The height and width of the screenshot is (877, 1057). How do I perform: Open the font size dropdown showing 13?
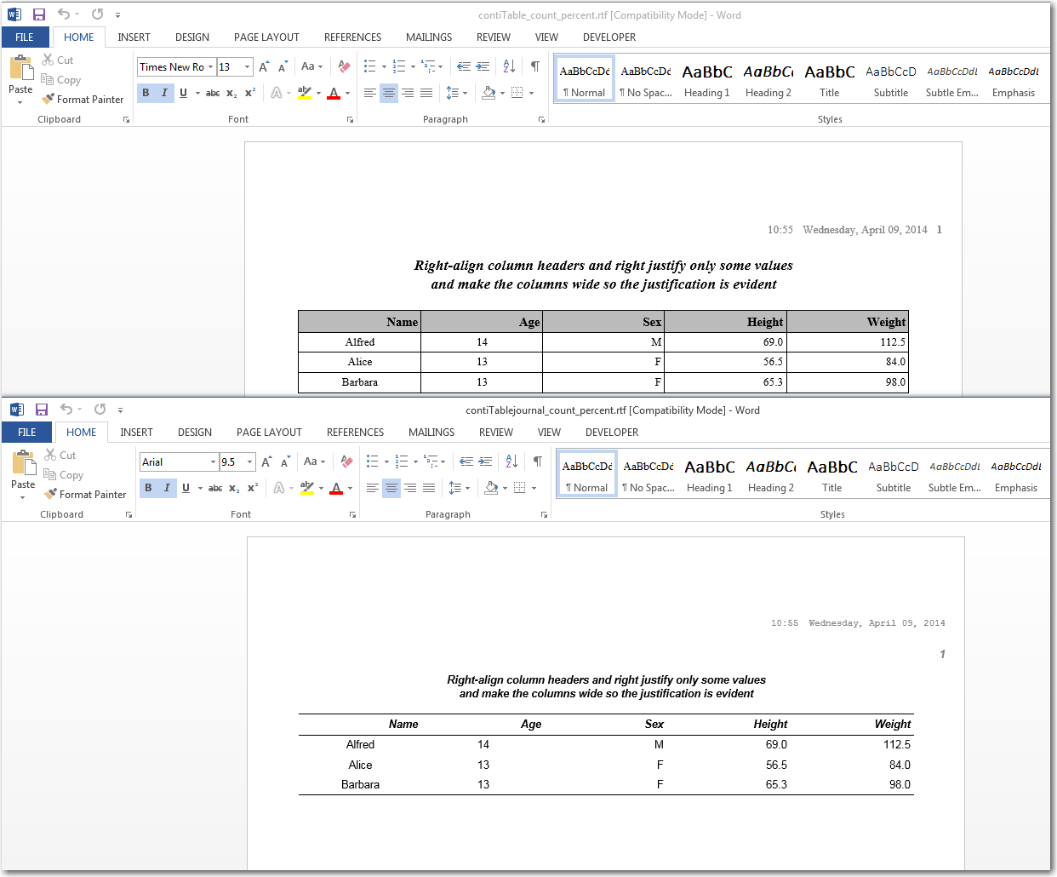coord(248,66)
